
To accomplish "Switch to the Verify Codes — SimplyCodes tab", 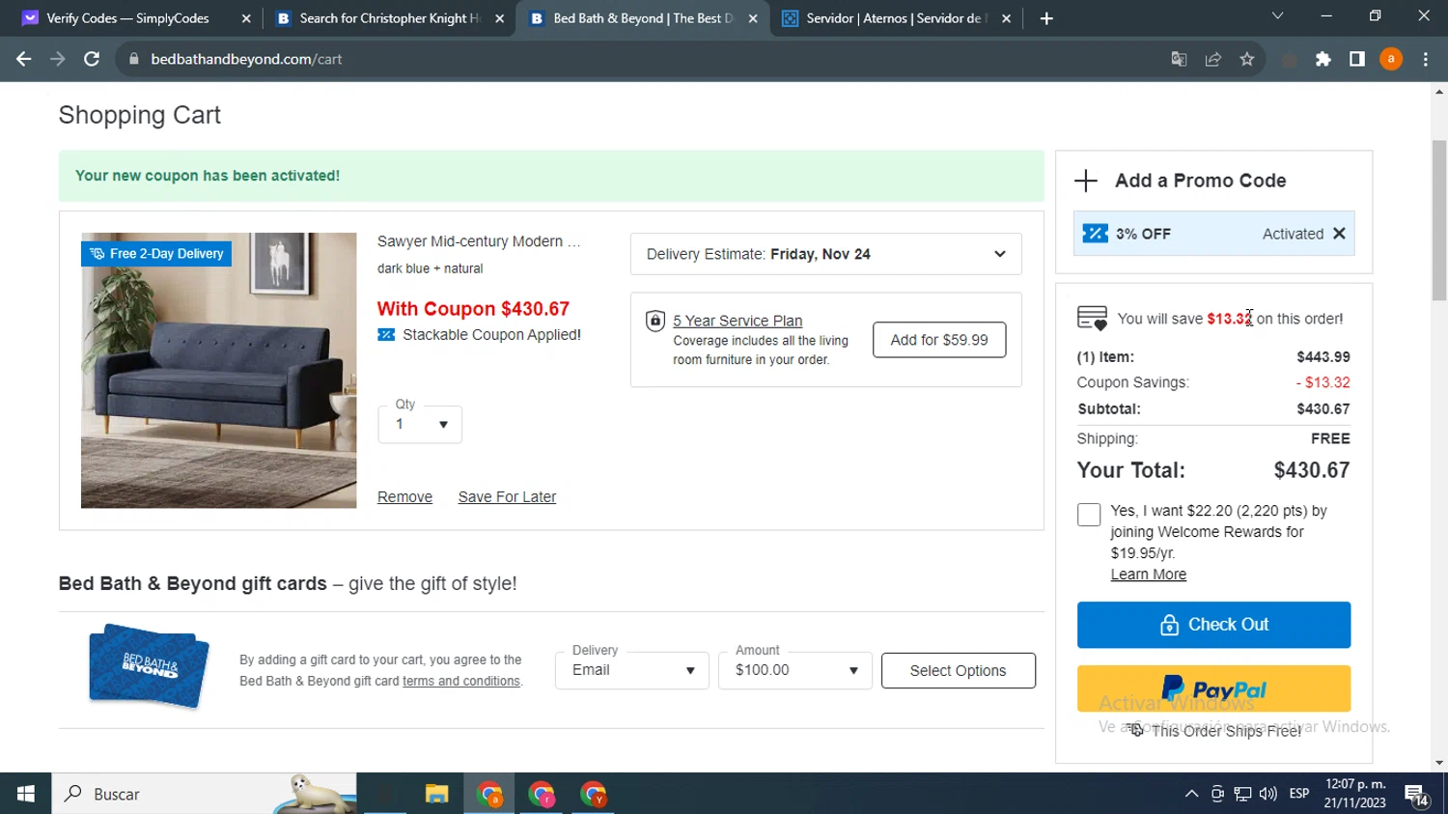I will [127, 18].
